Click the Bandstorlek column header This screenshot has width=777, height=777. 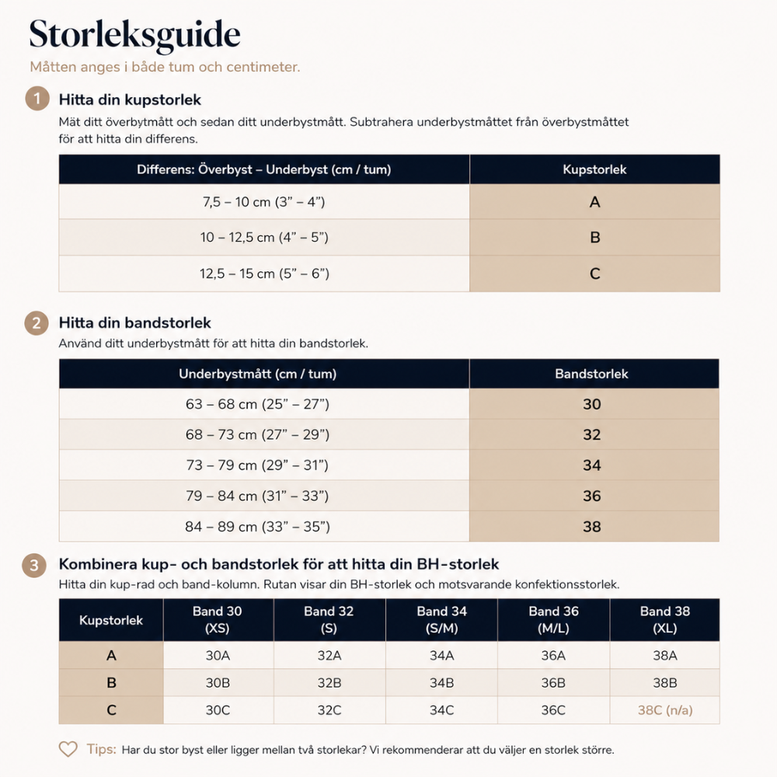click(x=591, y=374)
